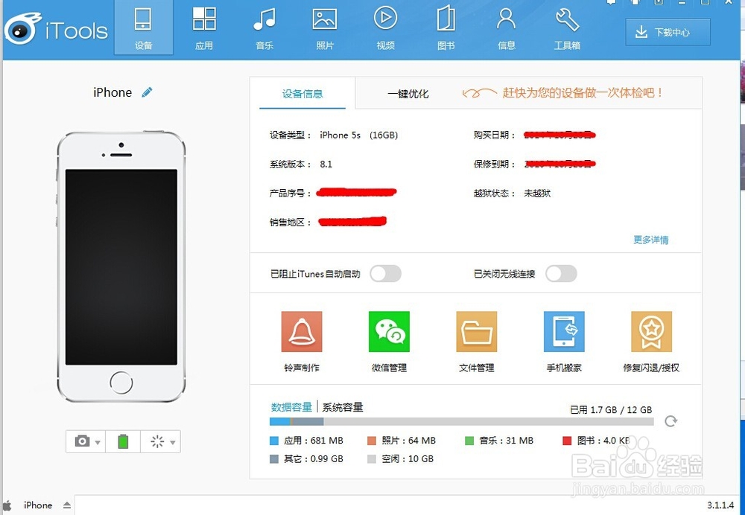Open the 设备 (Device) tab

pyautogui.click(x=144, y=28)
